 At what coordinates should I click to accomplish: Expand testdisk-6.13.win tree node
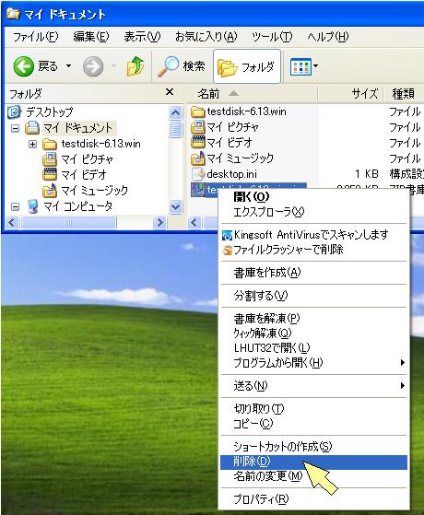click(x=32, y=144)
